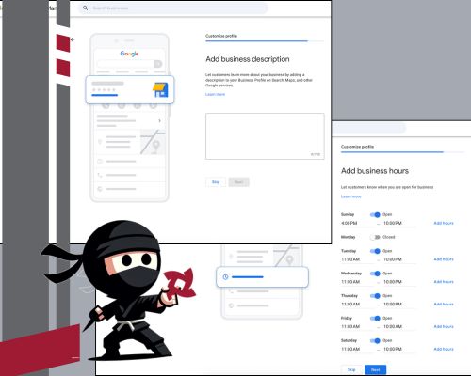Open Thursday's 10:00 PM closing time

398,305
